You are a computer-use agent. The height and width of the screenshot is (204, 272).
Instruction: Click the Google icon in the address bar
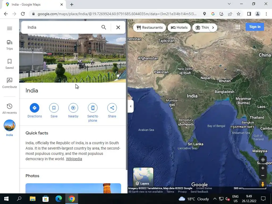[213, 14]
